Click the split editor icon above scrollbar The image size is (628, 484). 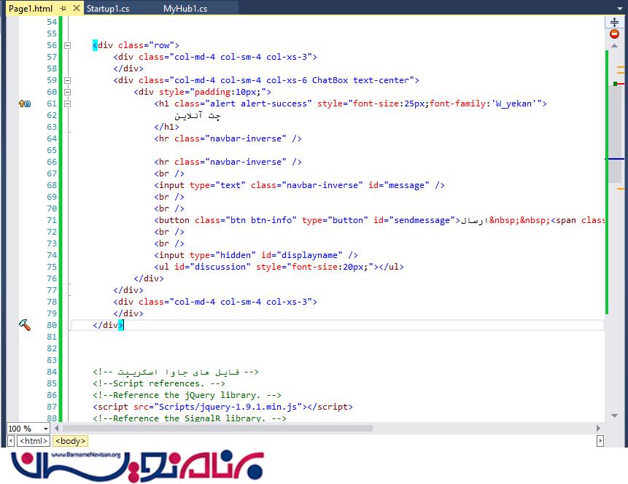point(614,22)
